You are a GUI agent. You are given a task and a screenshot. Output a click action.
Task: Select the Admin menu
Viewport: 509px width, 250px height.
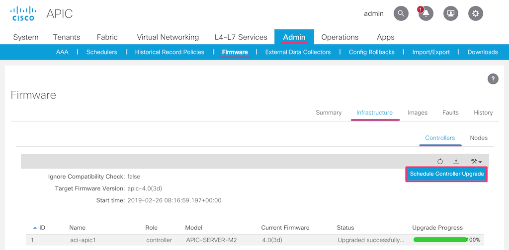pyautogui.click(x=294, y=37)
